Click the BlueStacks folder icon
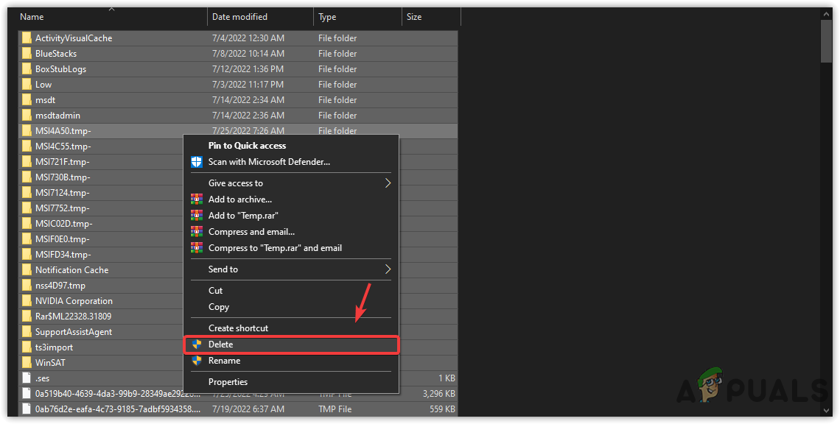The width and height of the screenshot is (840, 424). click(x=27, y=54)
